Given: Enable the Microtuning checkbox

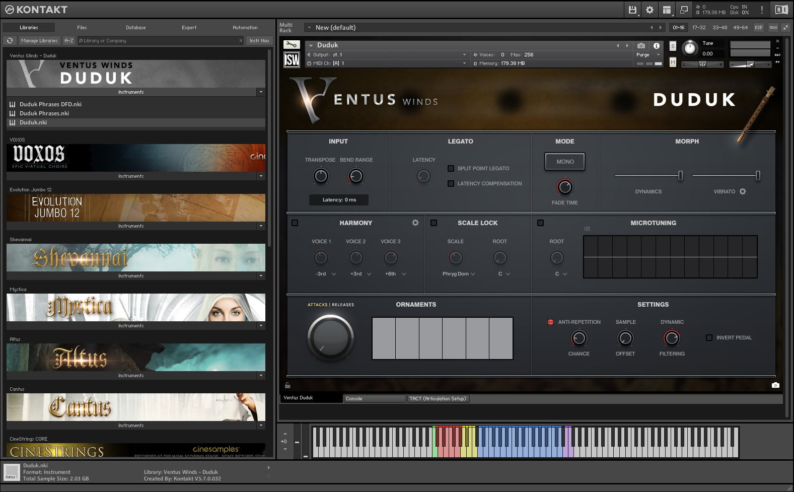Looking at the screenshot, I should (540, 223).
